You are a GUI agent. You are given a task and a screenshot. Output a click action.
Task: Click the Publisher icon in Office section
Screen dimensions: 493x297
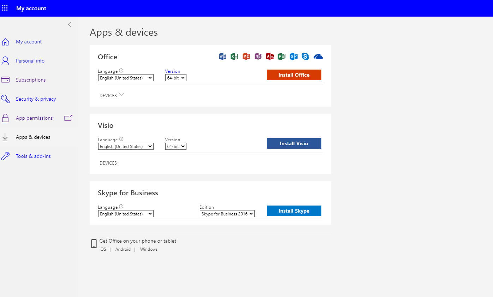[x=281, y=56]
